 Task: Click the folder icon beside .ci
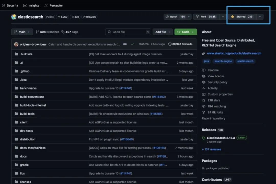[x=17, y=63]
